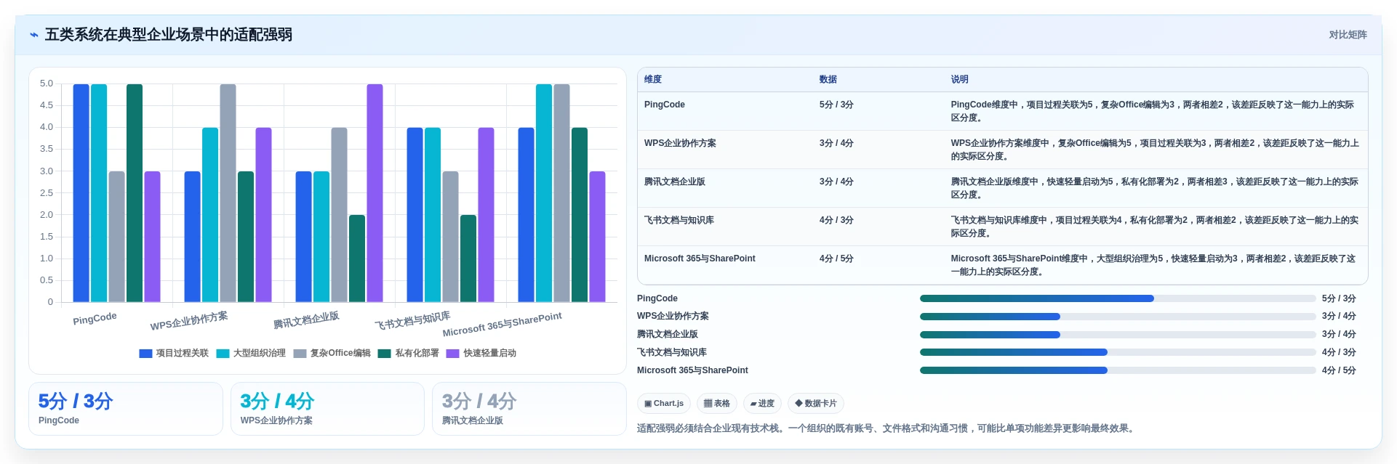Viewport: 1397px width, 464px height.
Task: Click the PingCode x-axis label on chart
Action: pos(95,319)
